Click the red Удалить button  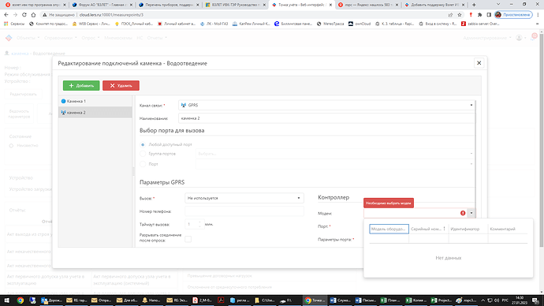(121, 86)
